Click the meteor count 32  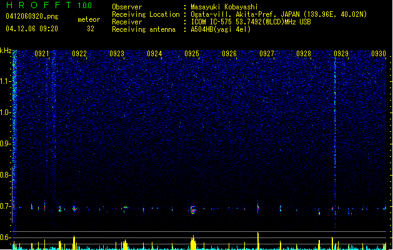91,29
